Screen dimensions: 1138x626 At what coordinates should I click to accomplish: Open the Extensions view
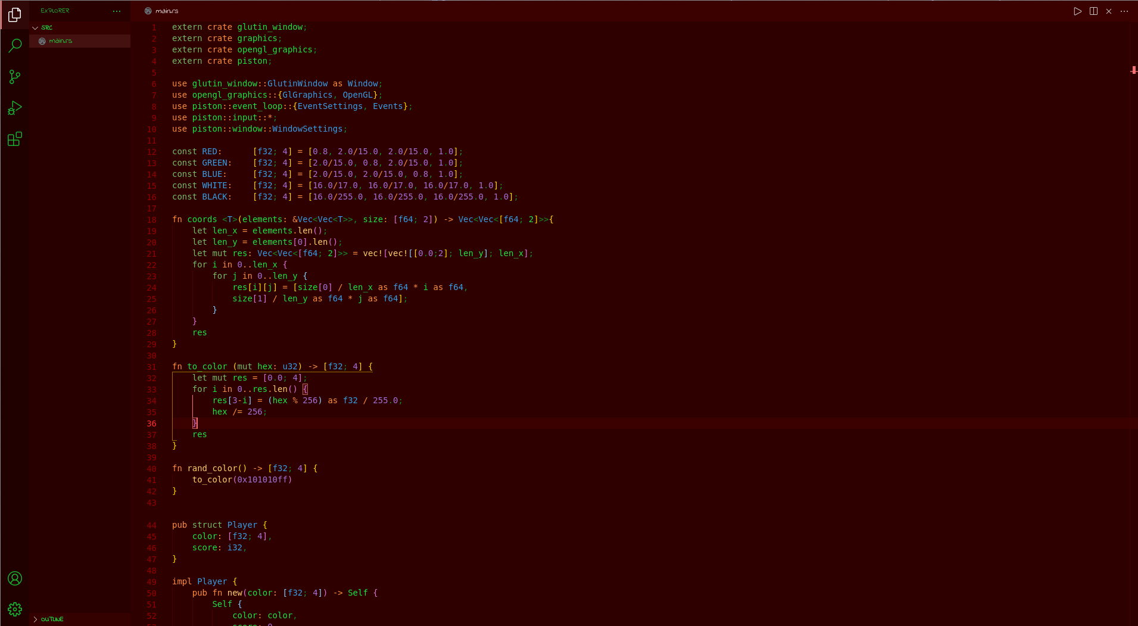15,139
